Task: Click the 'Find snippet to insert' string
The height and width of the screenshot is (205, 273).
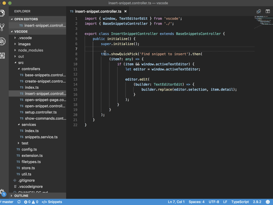Action: click(164, 54)
